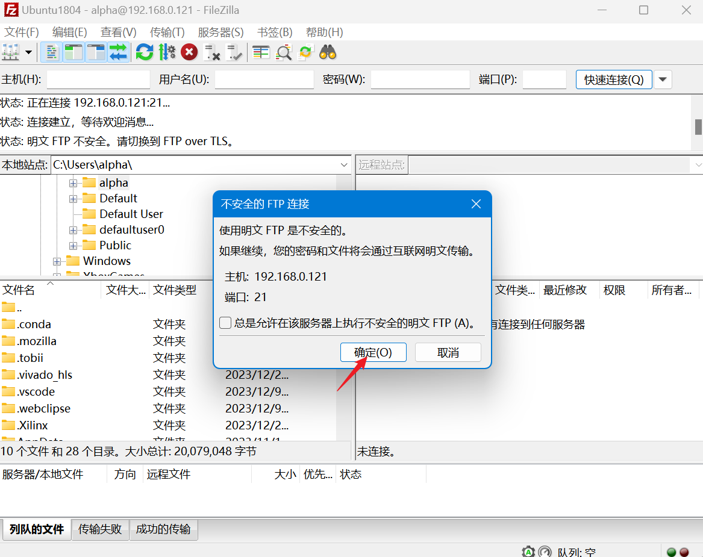Open quick connect history dropdown arrow
Screen dimensions: 703x557
663,79
